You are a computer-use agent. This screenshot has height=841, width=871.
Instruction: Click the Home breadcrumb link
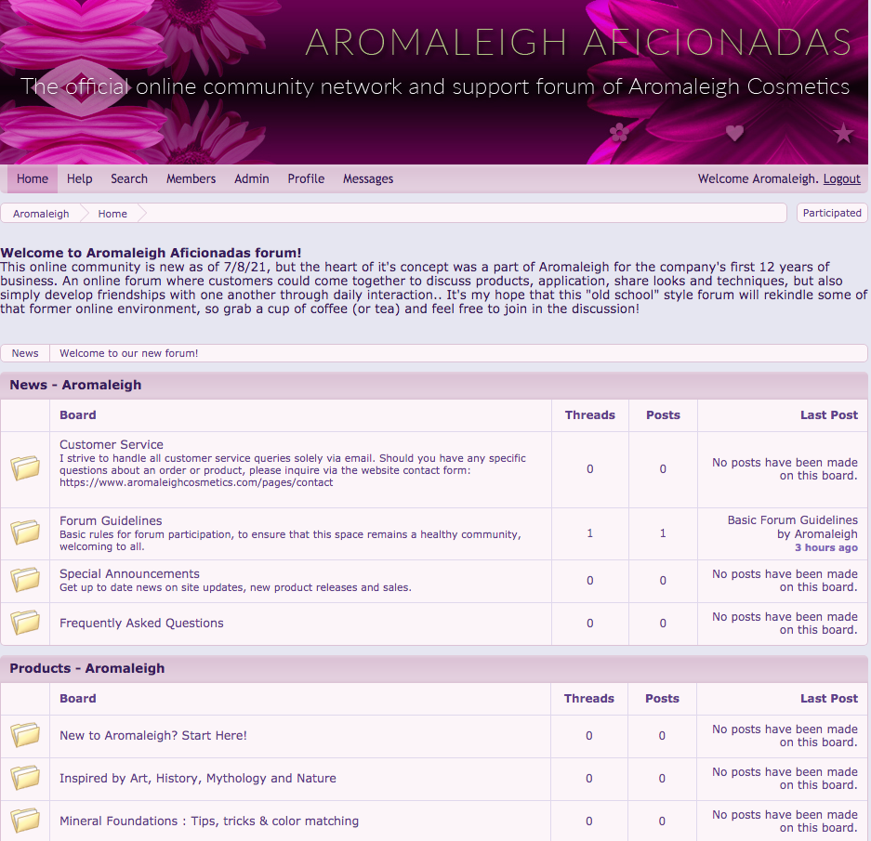[112, 214]
